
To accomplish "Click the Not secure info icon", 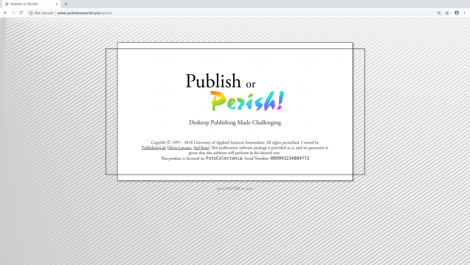I will (31, 12).
